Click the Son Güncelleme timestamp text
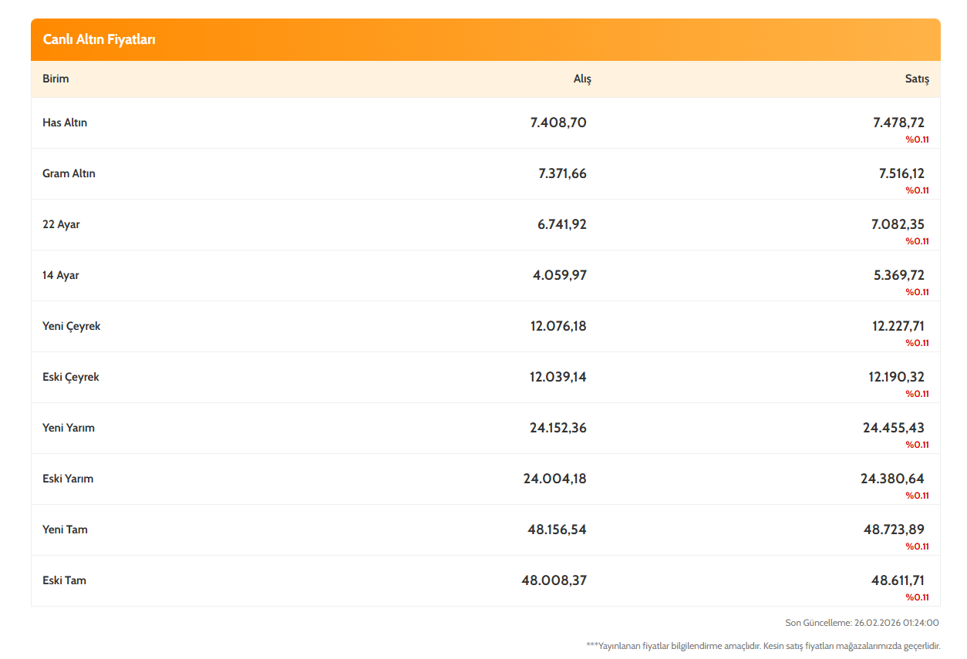This screenshot has width=967, height=659. pyautogui.click(x=861, y=623)
